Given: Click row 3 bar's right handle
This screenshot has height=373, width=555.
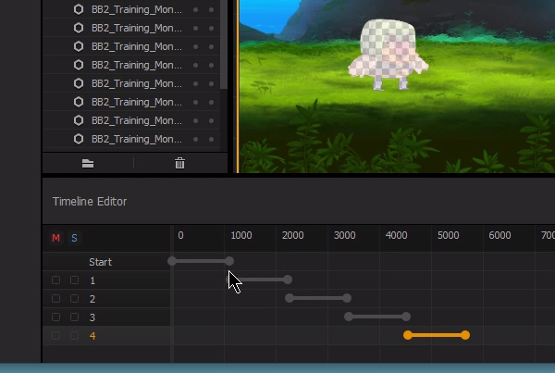Looking at the screenshot, I should pyautogui.click(x=406, y=317).
